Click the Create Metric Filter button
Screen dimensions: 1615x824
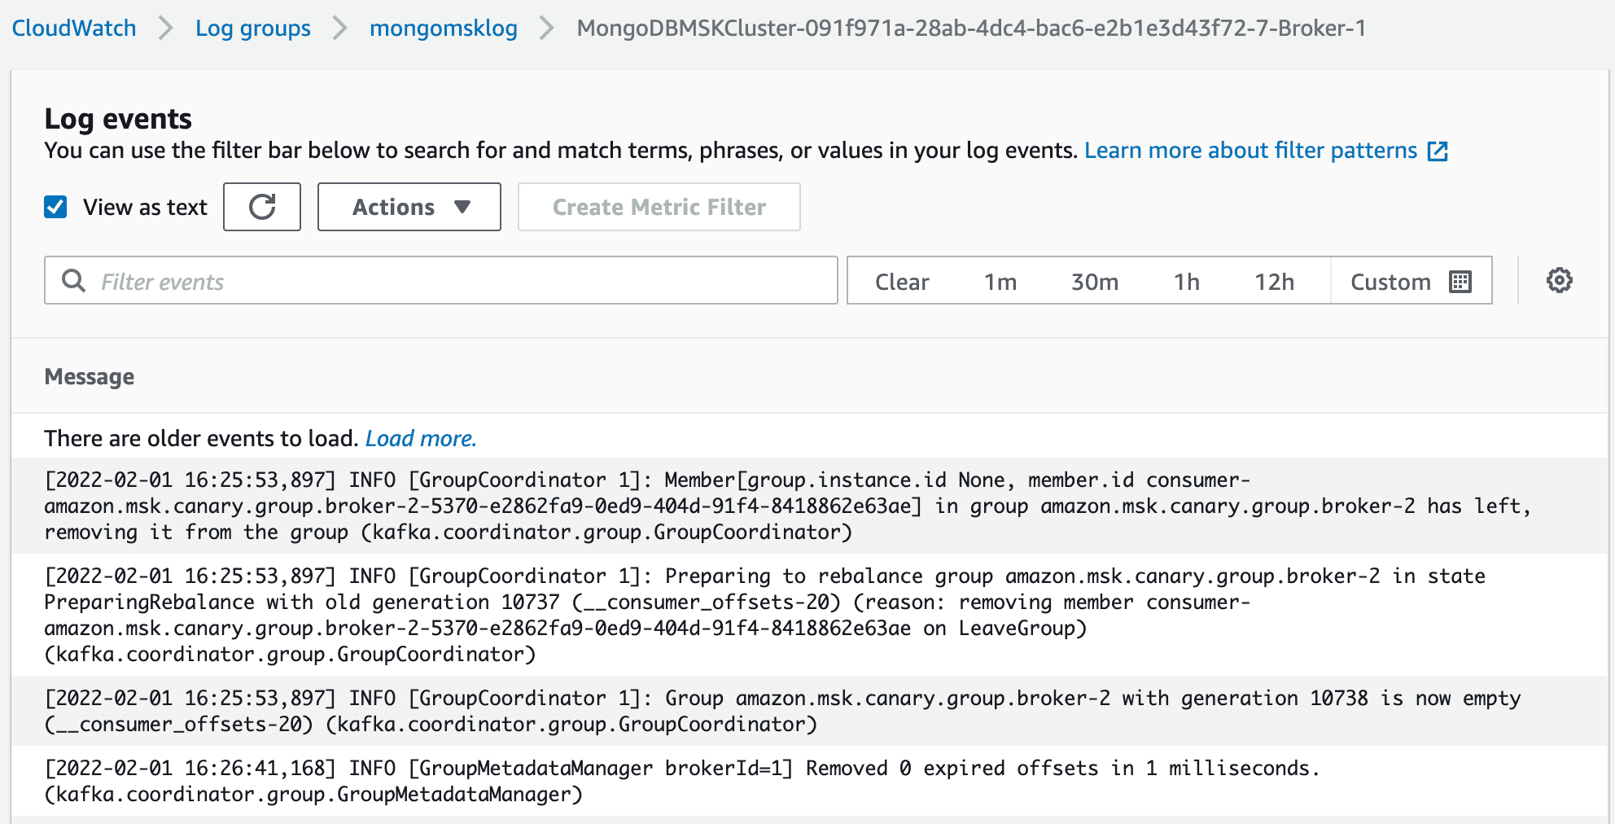coord(659,207)
